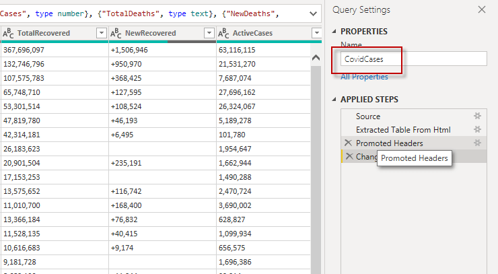
Task: Select cell 13,366,184
Action: coord(55,219)
